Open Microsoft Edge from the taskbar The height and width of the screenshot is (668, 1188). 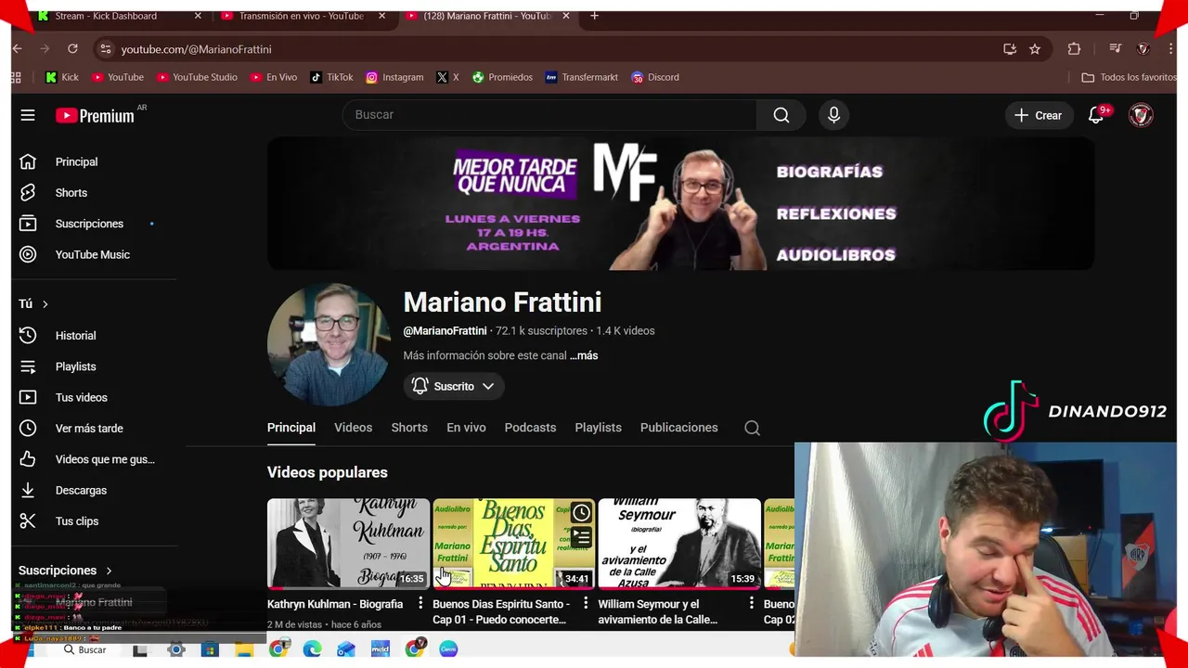point(313,649)
